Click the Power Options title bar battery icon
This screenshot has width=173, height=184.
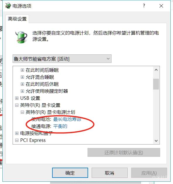click(8, 6)
